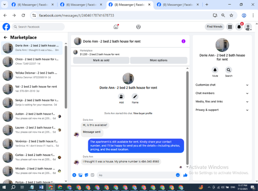The height and width of the screenshot is (191, 258).
Task: Expand Privacy & support section
Action: coord(222,110)
